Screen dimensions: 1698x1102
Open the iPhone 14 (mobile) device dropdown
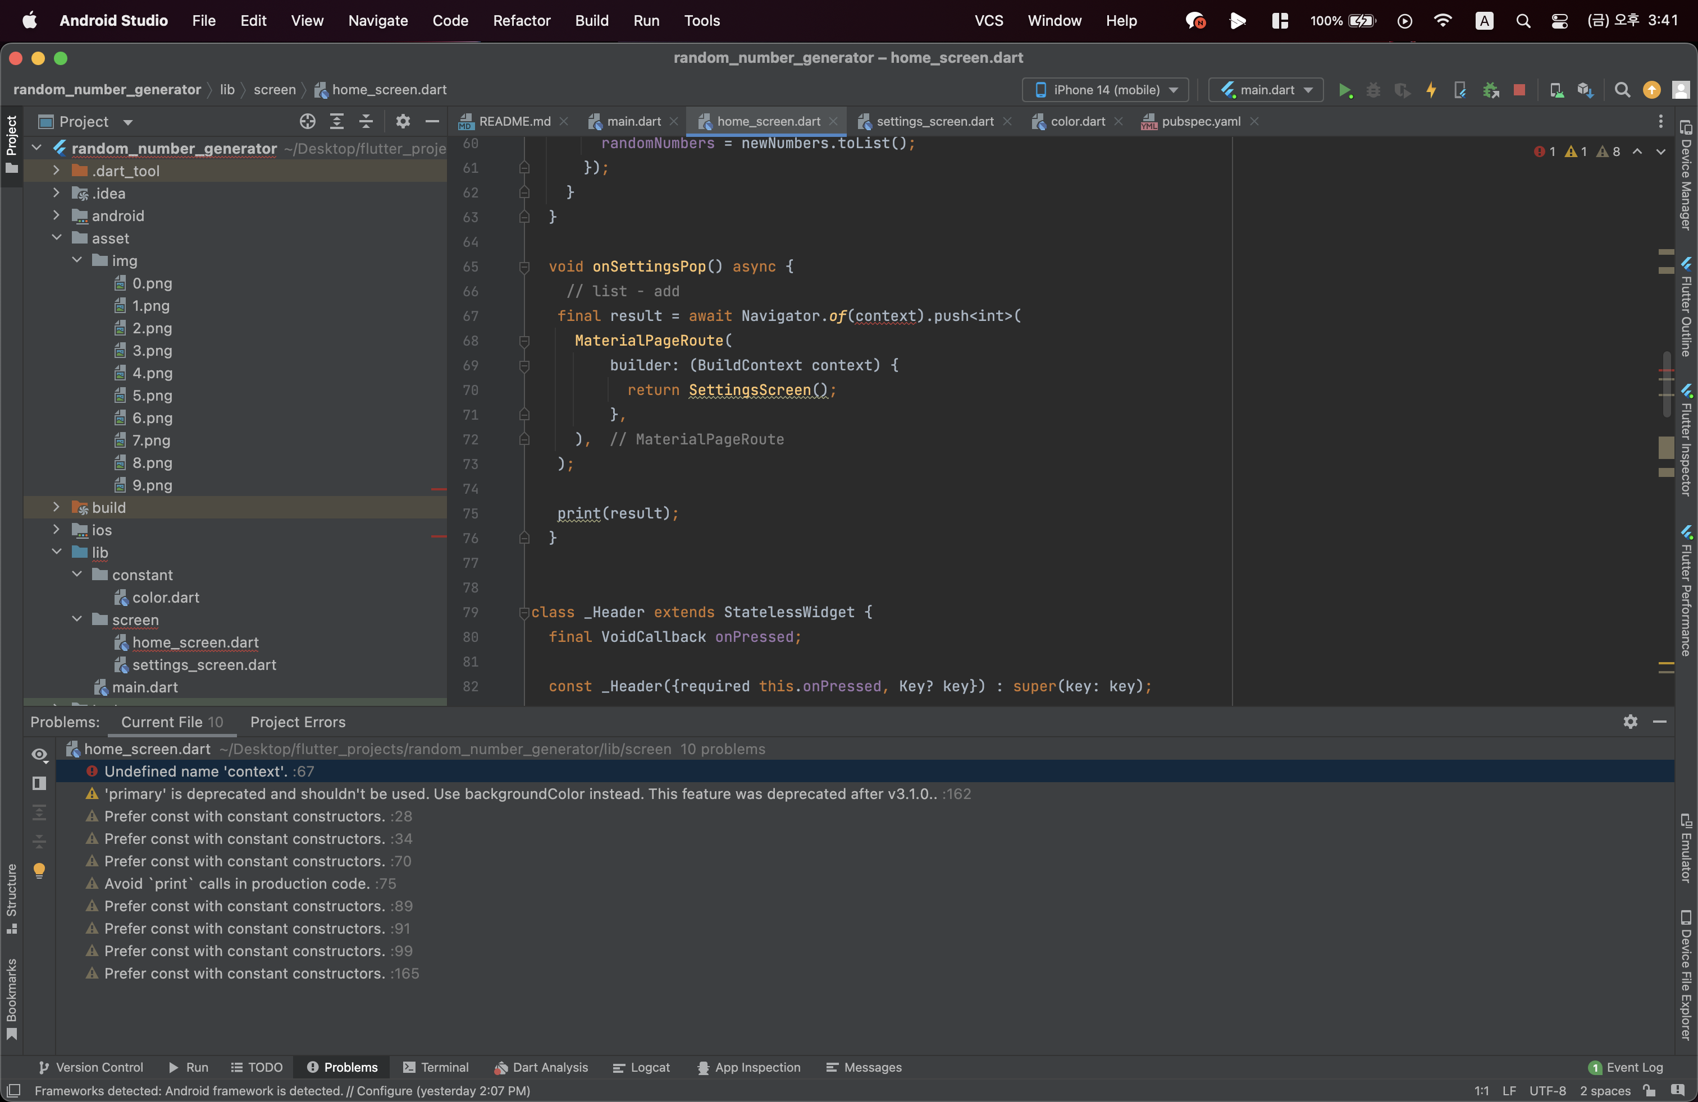[1105, 90]
